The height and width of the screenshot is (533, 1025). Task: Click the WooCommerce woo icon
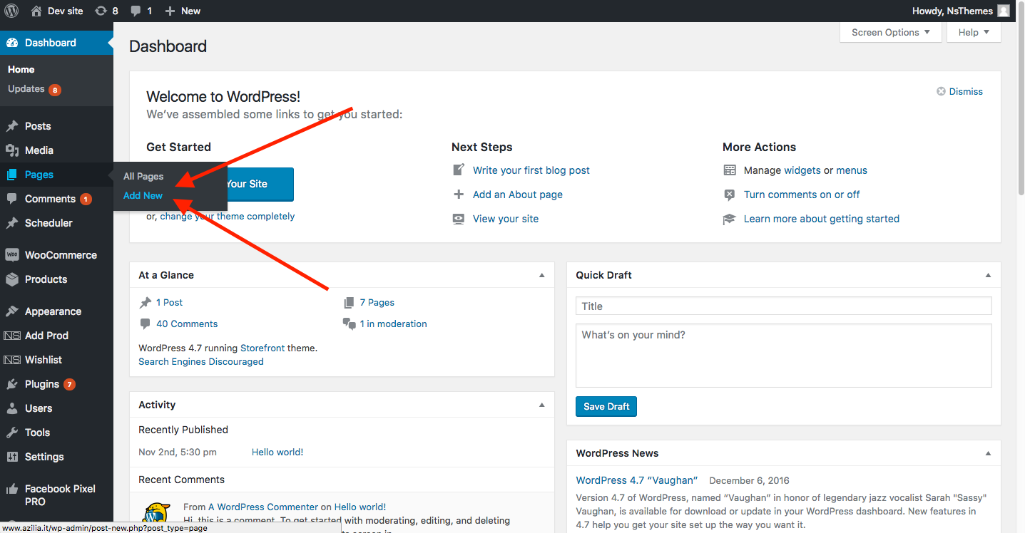(12, 255)
